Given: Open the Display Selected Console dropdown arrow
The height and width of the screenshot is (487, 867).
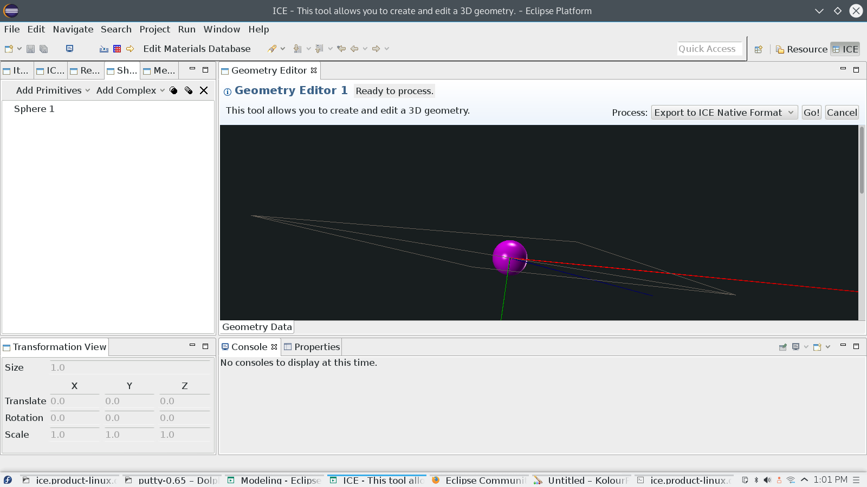Looking at the screenshot, I should coord(806,347).
